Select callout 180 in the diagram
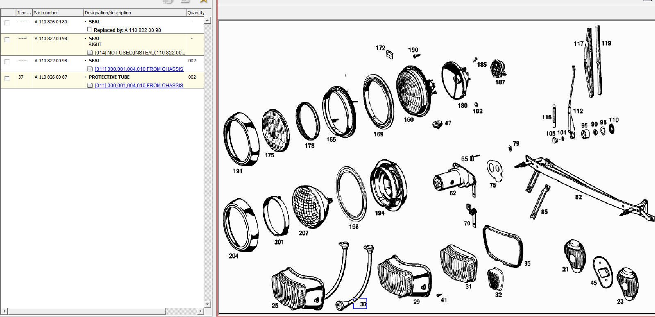This screenshot has height=317, width=655. tap(462, 105)
